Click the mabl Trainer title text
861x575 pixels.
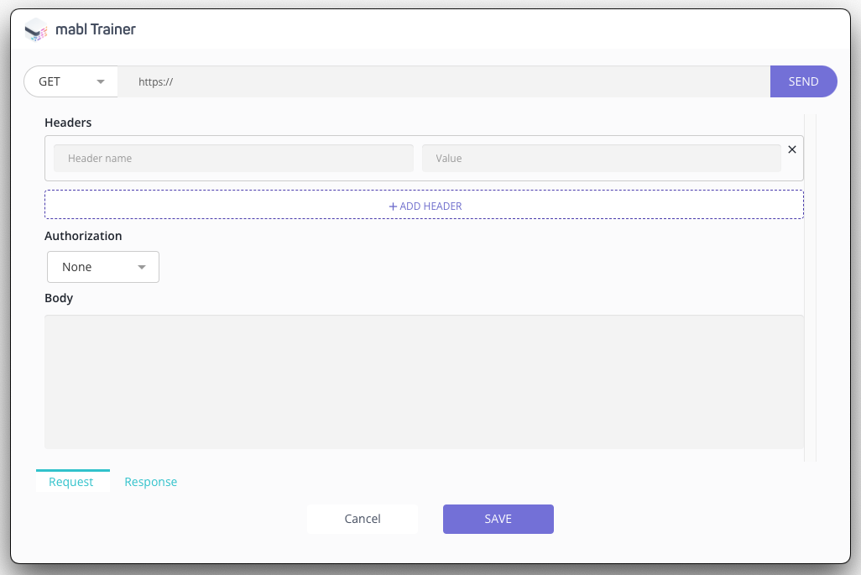point(96,29)
